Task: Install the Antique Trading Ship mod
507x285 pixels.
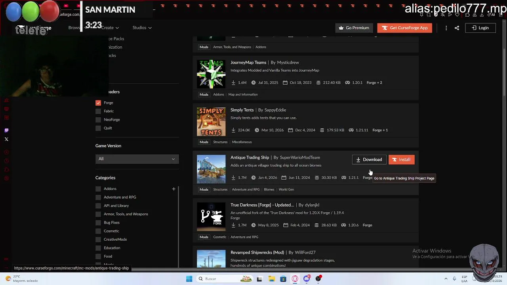Action: (x=401, y=160)
